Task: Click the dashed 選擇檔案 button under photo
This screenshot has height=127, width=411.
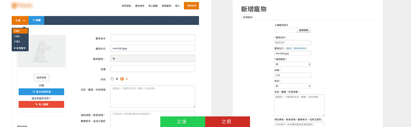Action: [41, 78]
